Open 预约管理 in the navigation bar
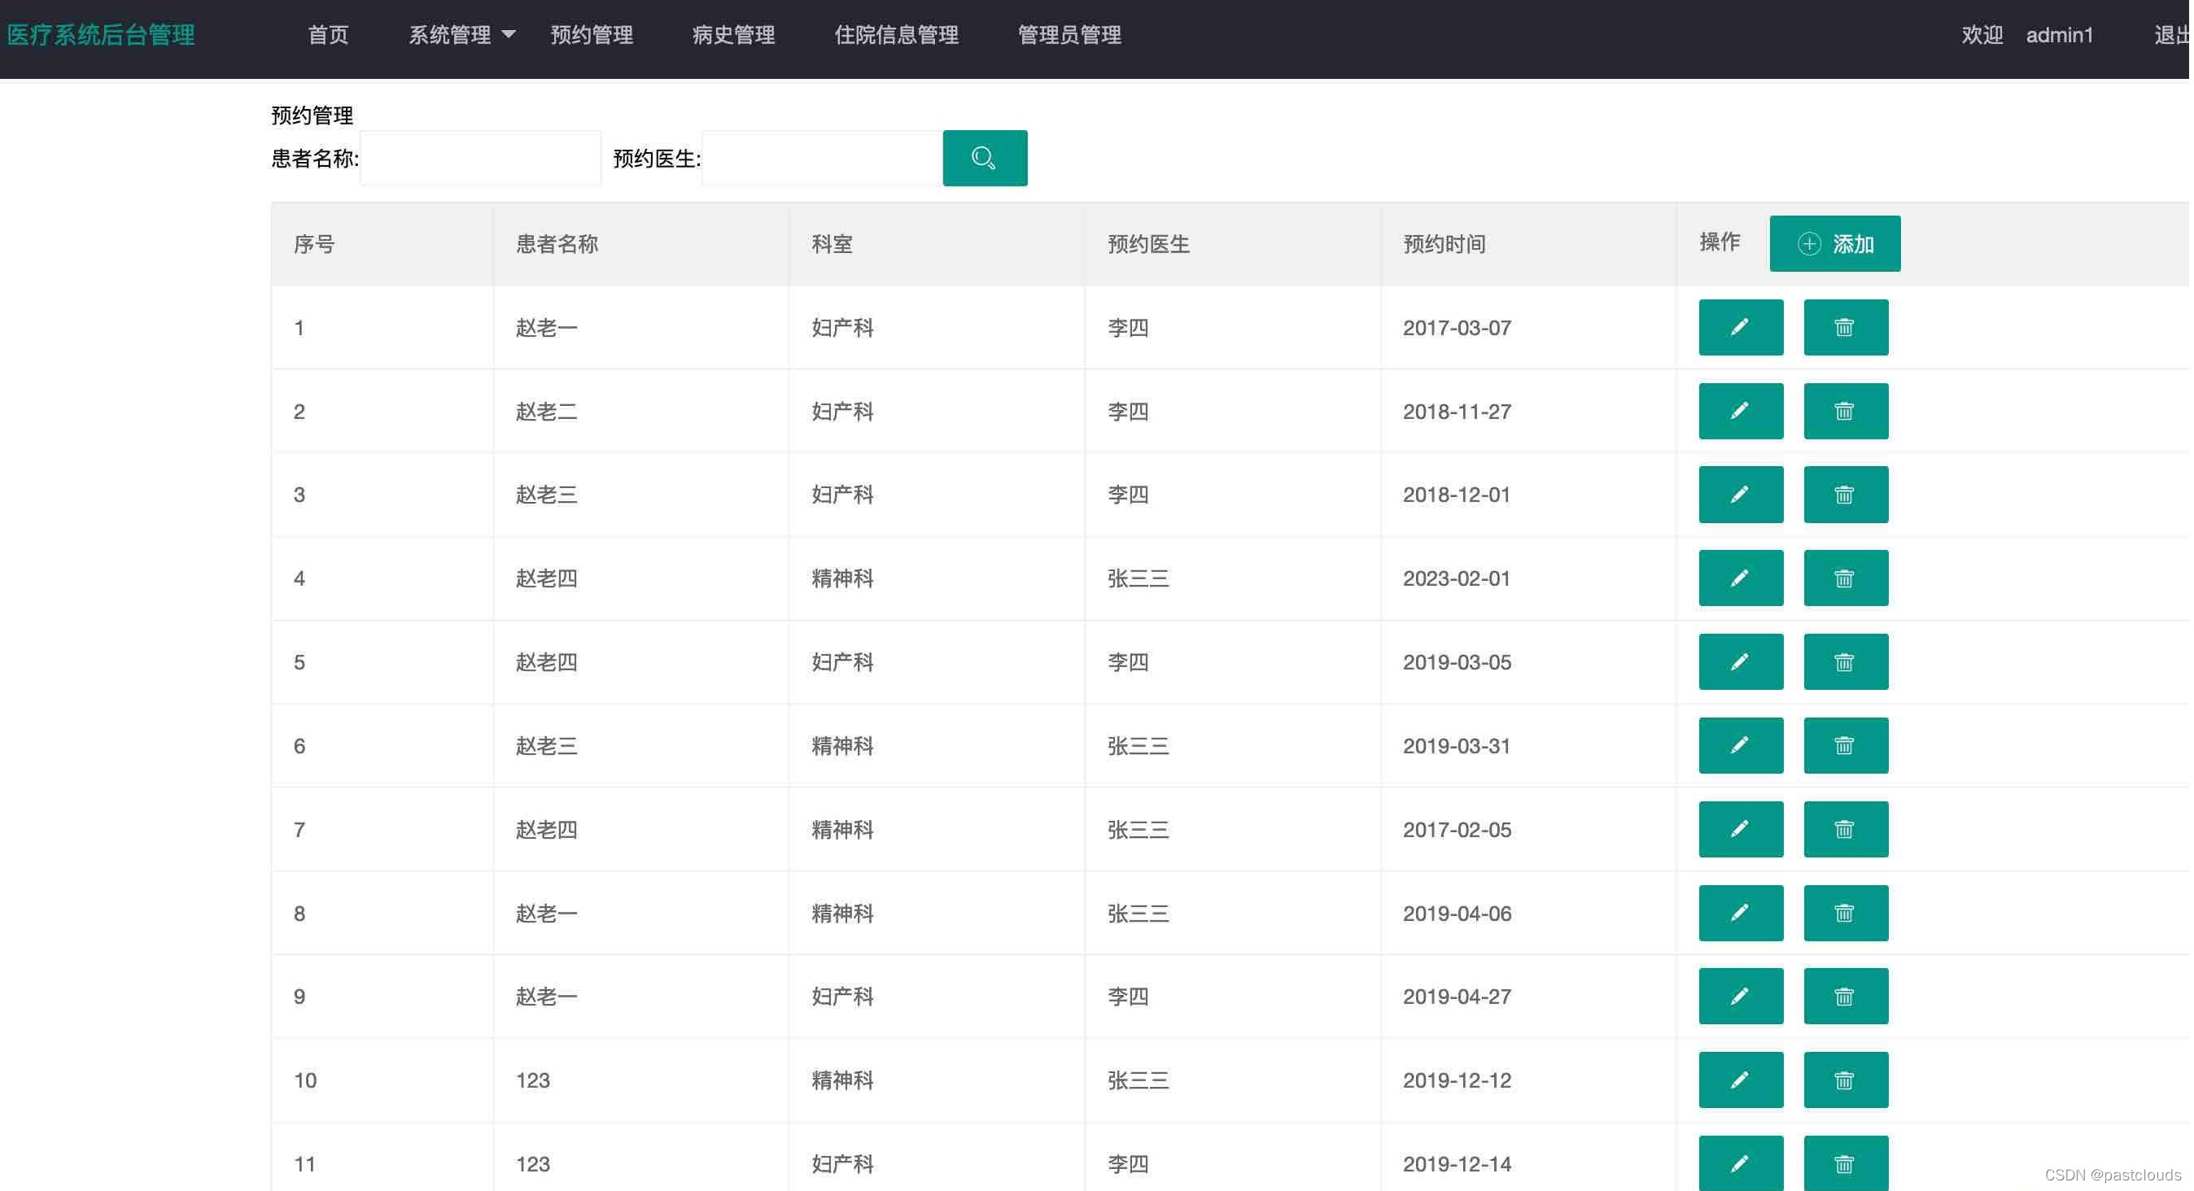Image resolution: width=2194 pixels, height=1191 pixels. pos(591,35)
